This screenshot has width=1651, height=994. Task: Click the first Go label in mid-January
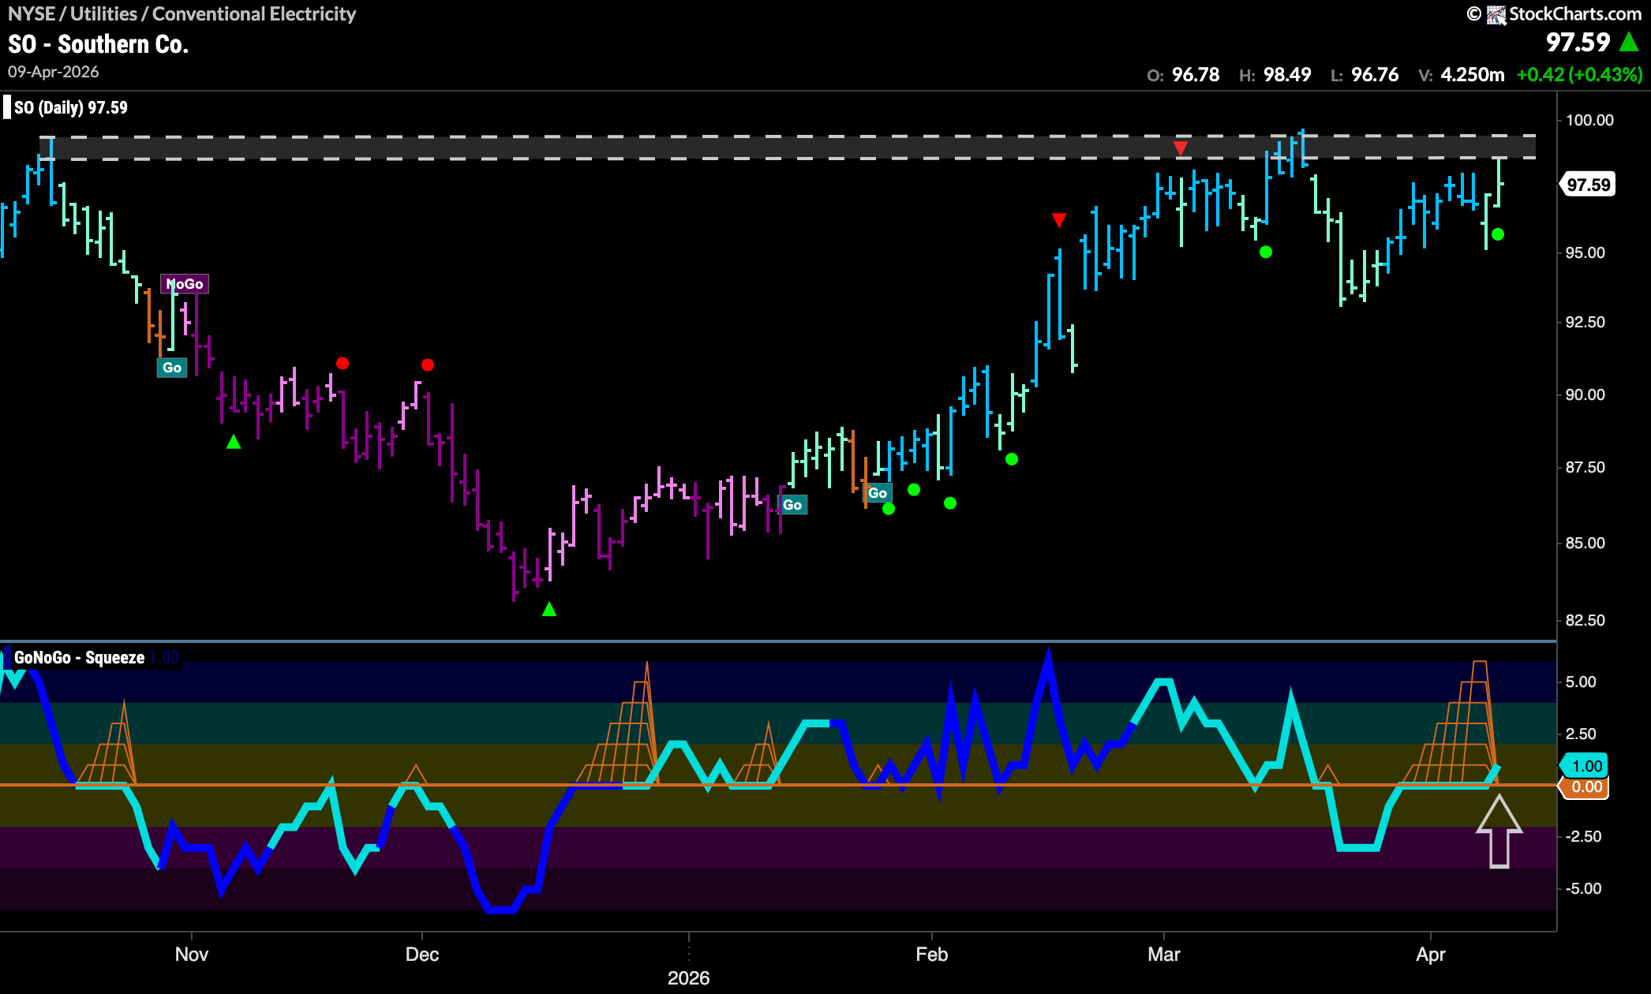[x=792, y=505]
